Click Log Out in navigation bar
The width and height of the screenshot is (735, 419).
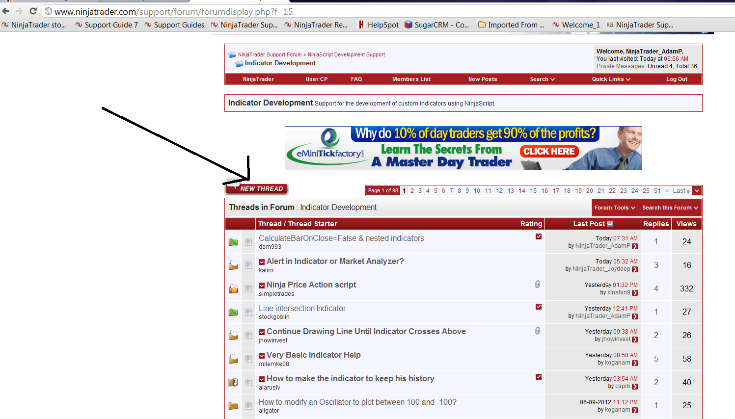pos(677,79)
